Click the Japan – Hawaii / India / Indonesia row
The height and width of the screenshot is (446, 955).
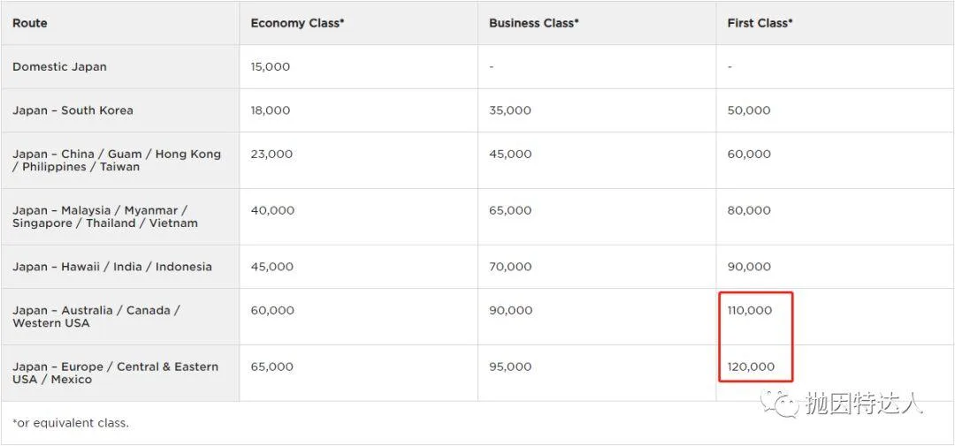[112, 267]
